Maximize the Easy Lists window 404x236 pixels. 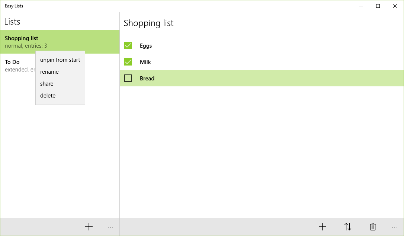click(x=378, y=6)
